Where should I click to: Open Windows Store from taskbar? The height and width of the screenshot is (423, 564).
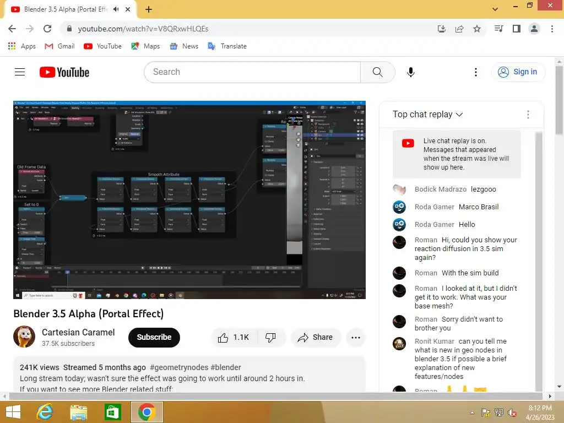[112, 411]
